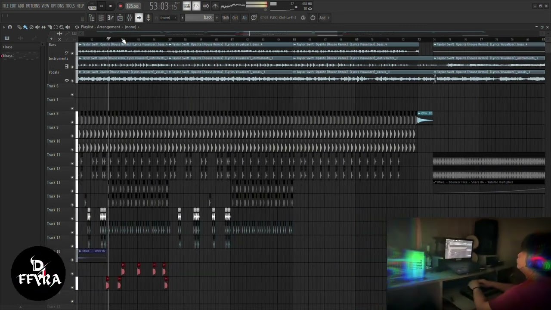Screen dimensions: 551x310
Task: Click the Shift modifier button
Action: pyautogui.click(x=226, y=18)
